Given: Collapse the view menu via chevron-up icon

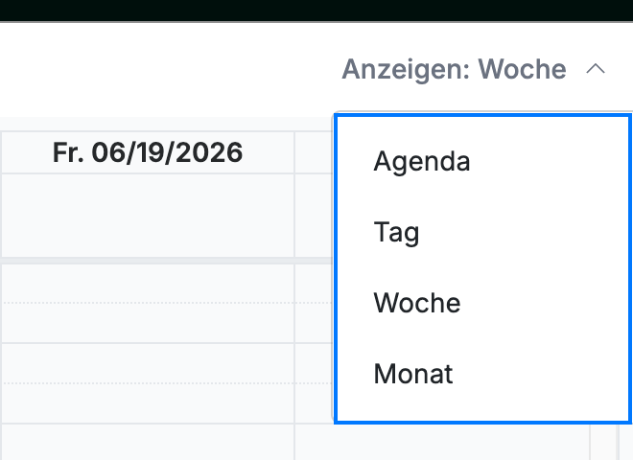Looking at the screenshot, I should point(596,69).
